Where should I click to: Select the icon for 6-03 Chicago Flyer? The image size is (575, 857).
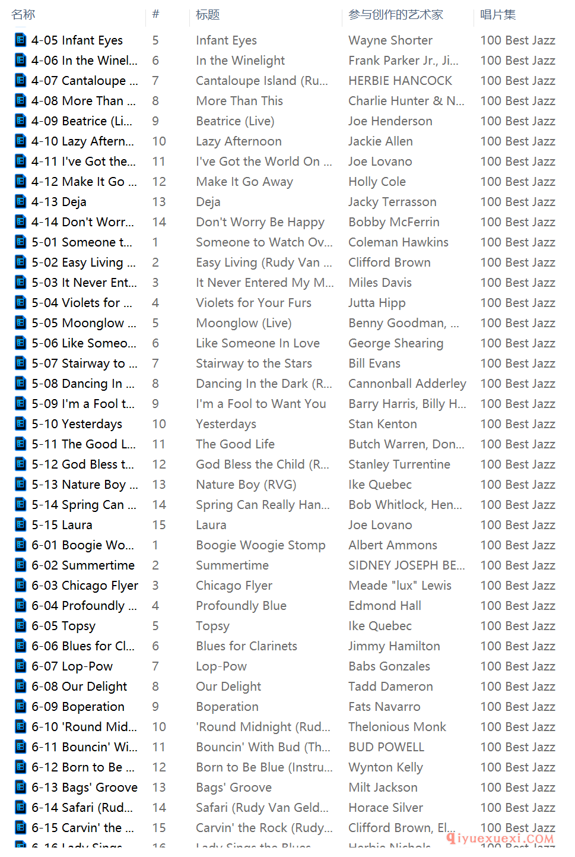click(21, 586)
